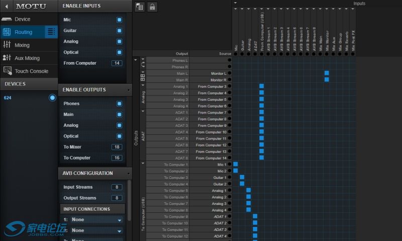The width and height of the screenshot is (402, 241).
Task: Open the Device page icon
Action: [7, 19]
